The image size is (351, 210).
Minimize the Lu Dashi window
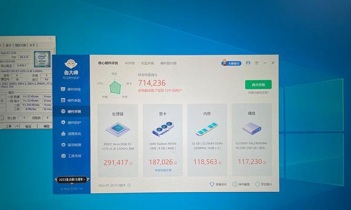[265, 63]
